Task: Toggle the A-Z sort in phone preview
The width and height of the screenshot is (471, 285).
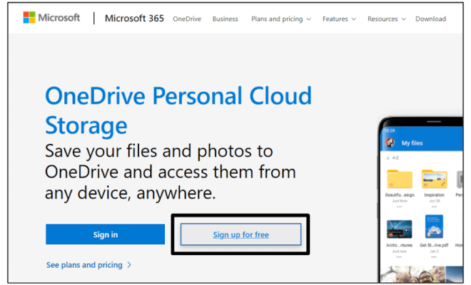Action: coord(392,157)
